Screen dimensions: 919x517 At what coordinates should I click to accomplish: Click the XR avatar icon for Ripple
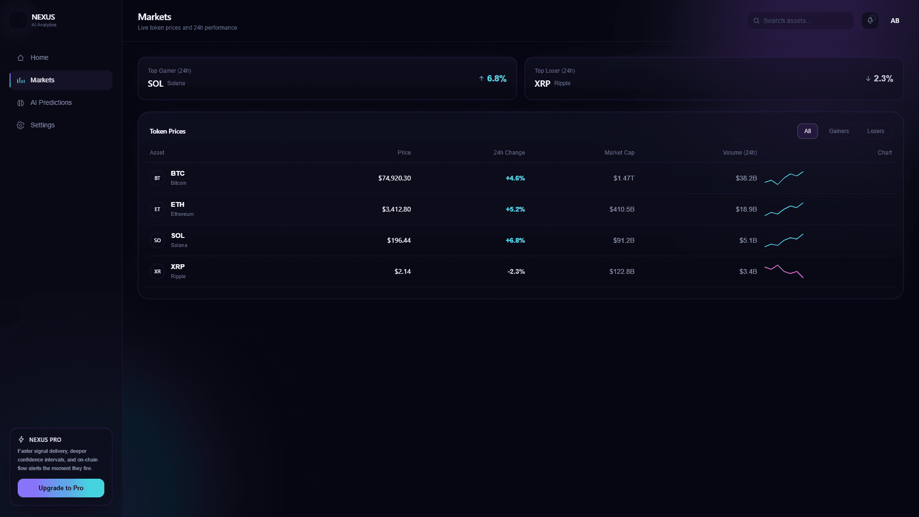coord(157,271)
